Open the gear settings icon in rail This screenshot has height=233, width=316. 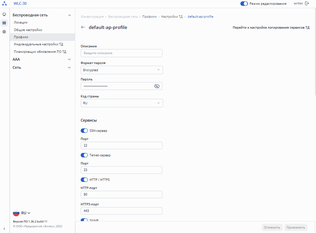pyautogui.click(x=4, y=32)
